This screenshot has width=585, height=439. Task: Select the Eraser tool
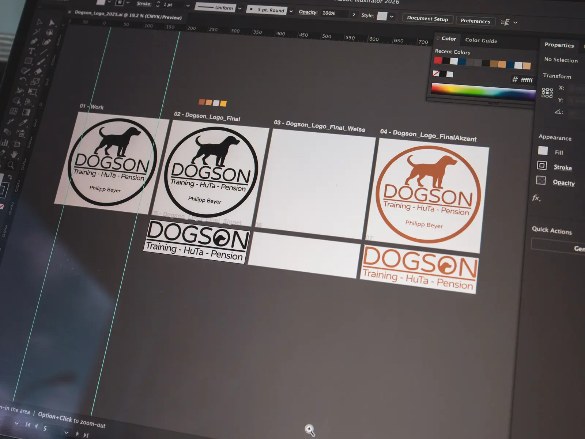point(38,71)
